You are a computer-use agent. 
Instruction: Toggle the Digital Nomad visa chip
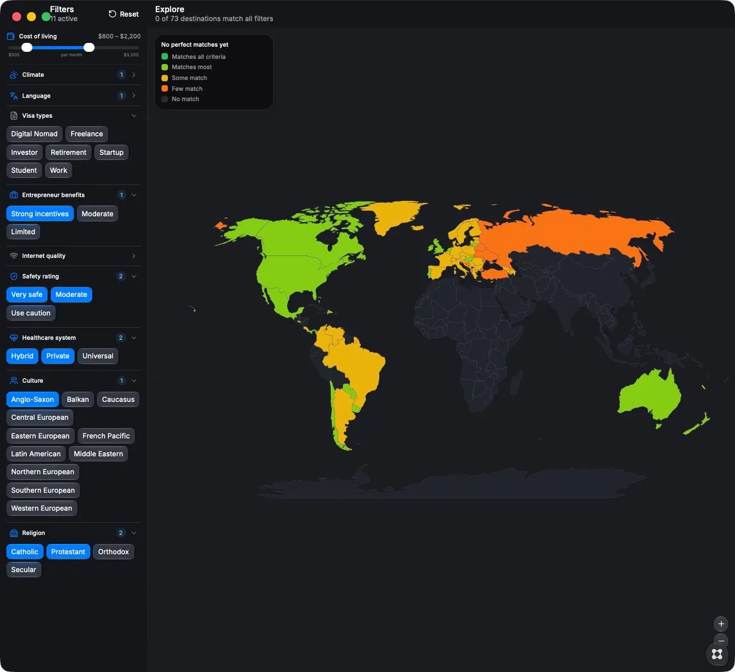point(34,134)
